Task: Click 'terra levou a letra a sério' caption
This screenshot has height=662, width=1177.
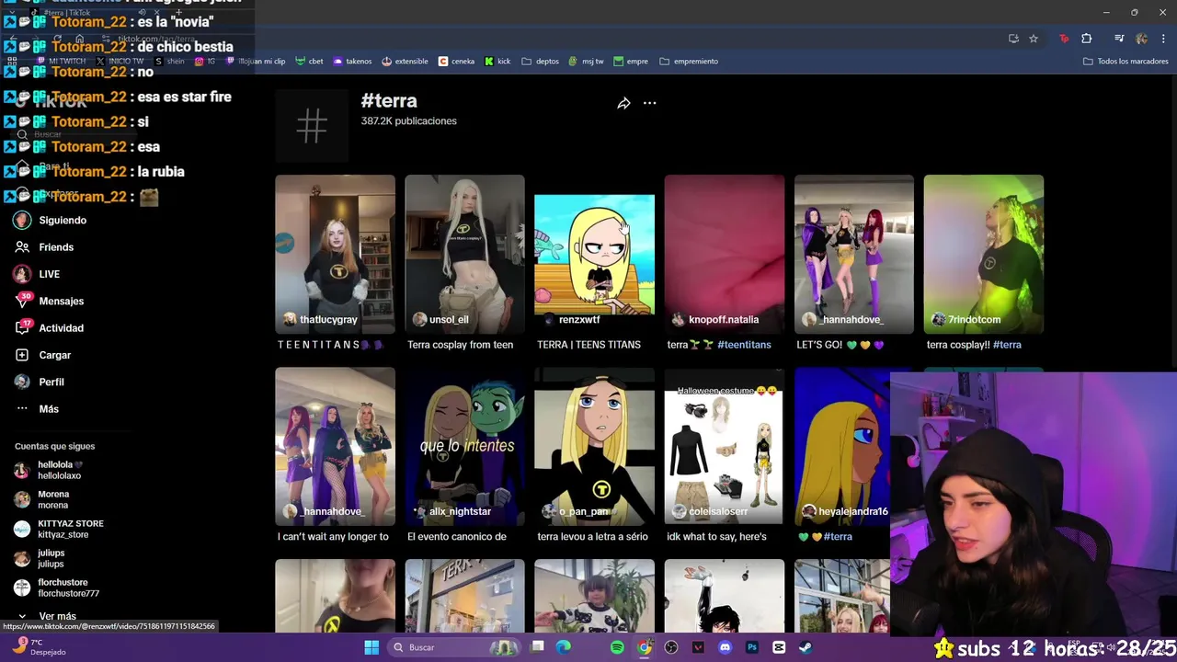Action: pos(592,537)
